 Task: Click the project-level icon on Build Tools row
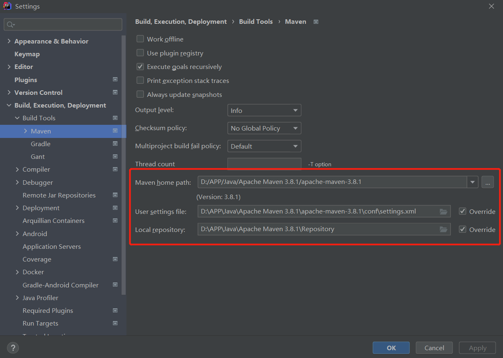click(x=115, y=118)
